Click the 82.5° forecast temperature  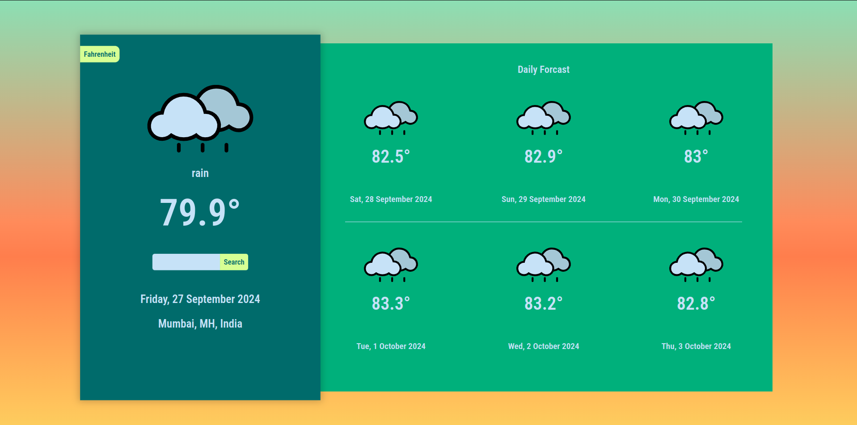pos(391,156)
